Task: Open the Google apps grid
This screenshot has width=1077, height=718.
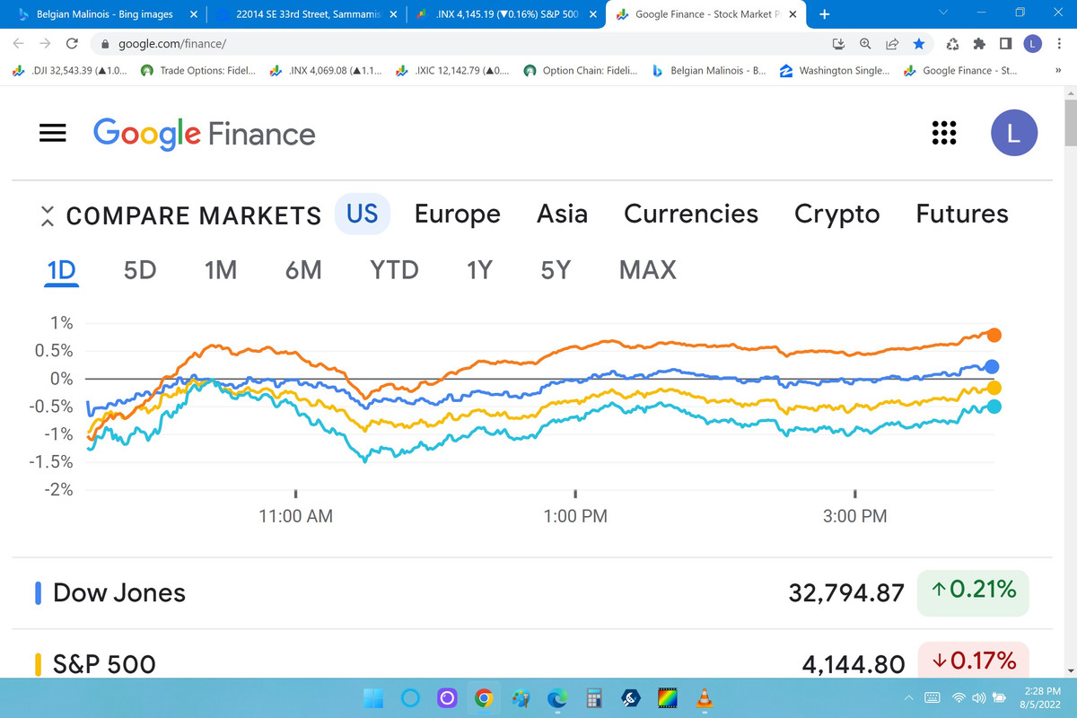Action: [943, 133]
